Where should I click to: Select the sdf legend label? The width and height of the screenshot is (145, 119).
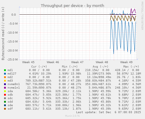coord(10,109)
